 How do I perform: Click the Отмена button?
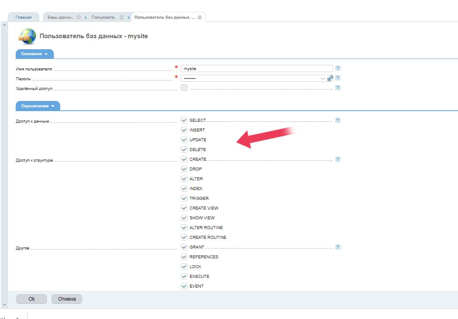67,299
